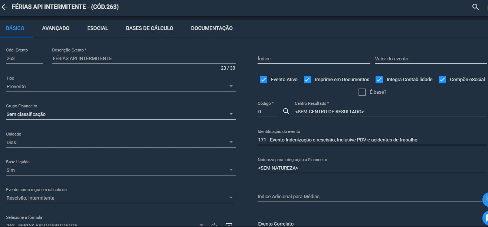
Task: Click the page title FÉRIAS API INTERMITENTE - (CÓD.263)
Action: coord(65,7)
